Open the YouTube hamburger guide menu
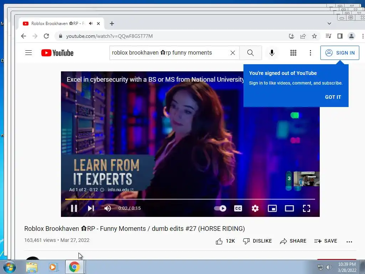This screenshot has height=274, width=365. 29,53
